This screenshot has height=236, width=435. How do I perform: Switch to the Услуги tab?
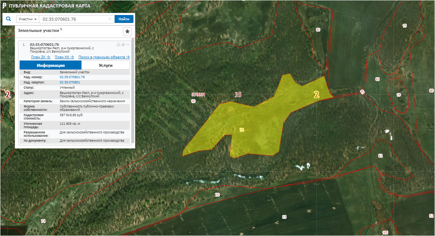coord(106,65)
